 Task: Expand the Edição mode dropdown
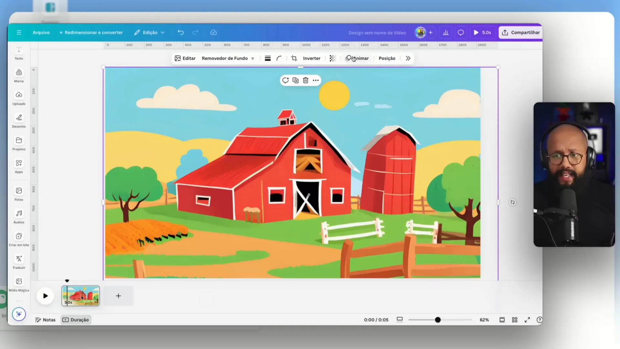coord(150,32)
